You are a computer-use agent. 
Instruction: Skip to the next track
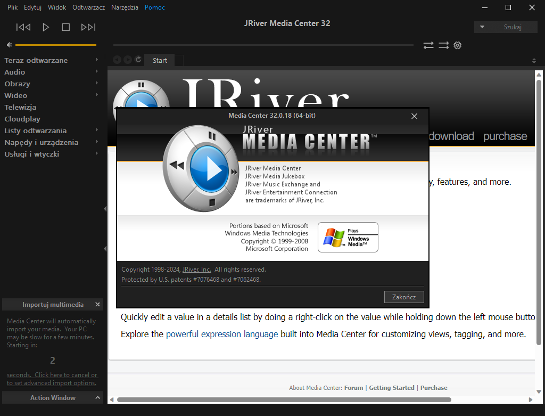pyautogui.click(x=88, y=27)
